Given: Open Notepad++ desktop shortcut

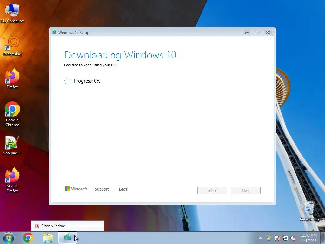Looking at the screenshot, I should 12,145.
